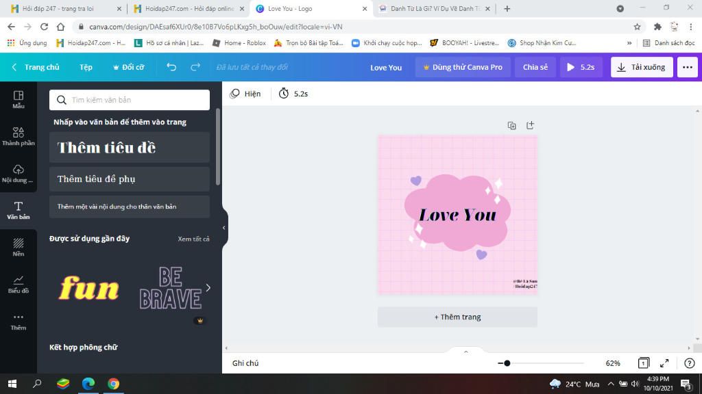Viewport: 702px width, 394px height.
Task: Open the Thành phần elements panel
Action: click(19, 136)
